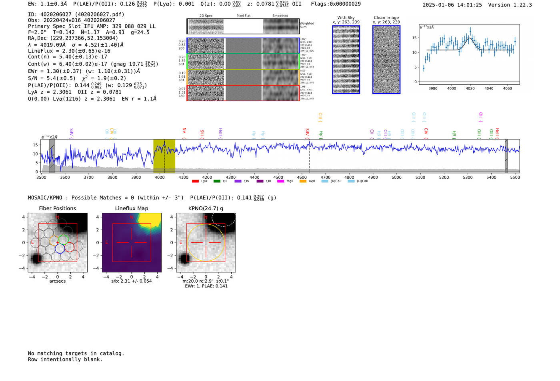Click the timestamp "2025-01-06 14:01:25"
The width and height of the screenshot is (560, 381).
pos(452,5)
